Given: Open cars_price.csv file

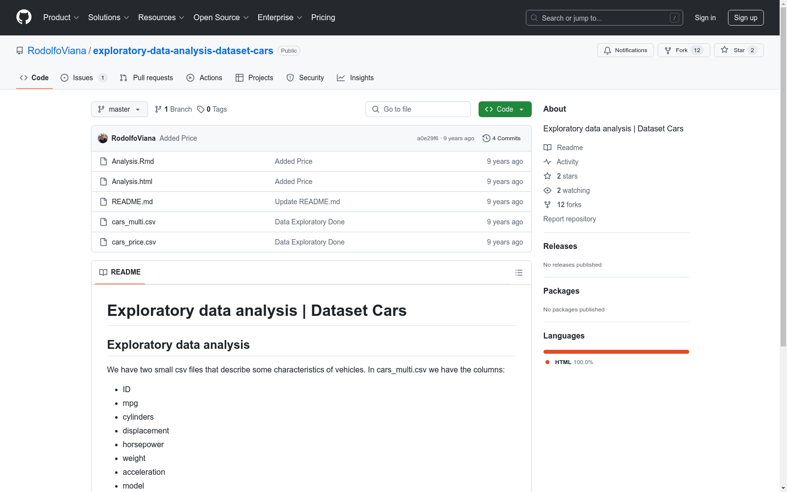Looking at the screenshot, I should [x=134, y=242].
